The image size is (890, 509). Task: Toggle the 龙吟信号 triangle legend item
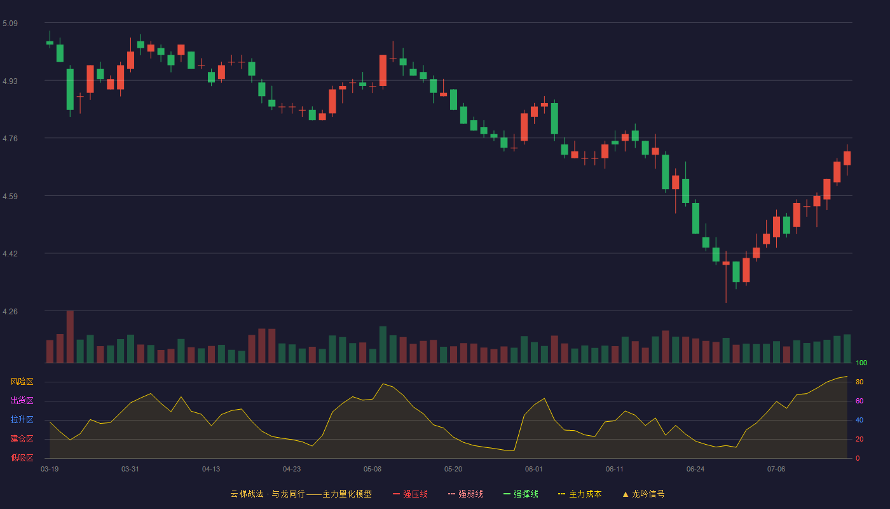(x=643, y=494)
